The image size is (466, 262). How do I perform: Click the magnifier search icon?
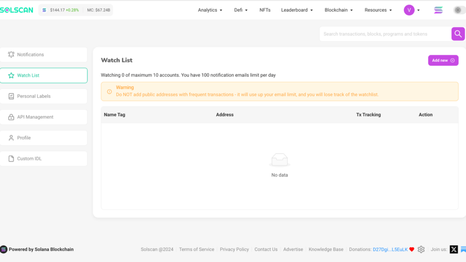pos(458,34)
